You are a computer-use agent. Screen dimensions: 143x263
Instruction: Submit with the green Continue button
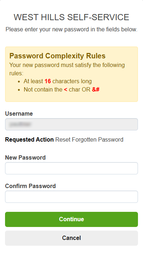(x=71, y=219)
